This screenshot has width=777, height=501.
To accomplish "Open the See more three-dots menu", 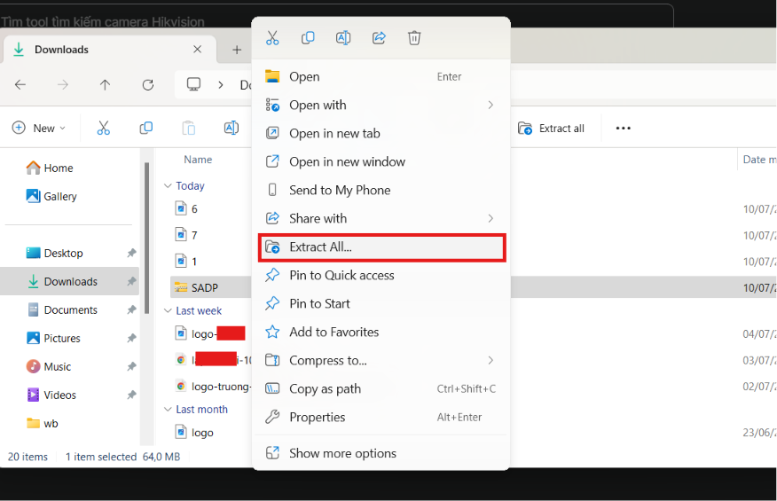I will pos(623,129).
